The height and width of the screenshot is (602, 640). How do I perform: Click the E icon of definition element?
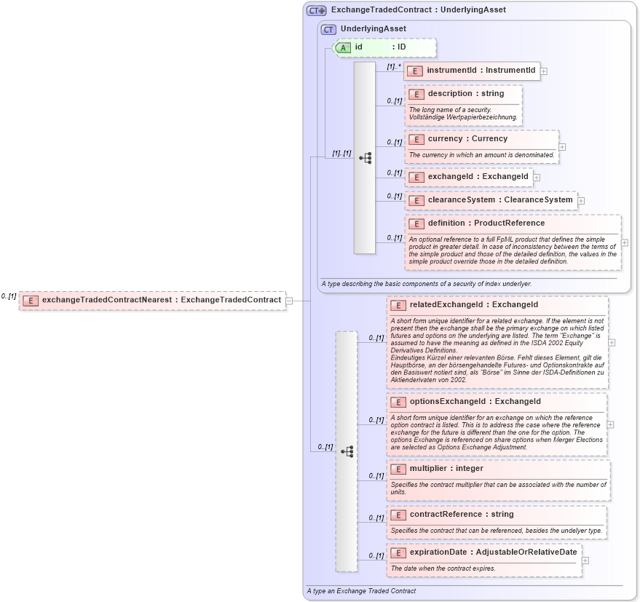(x=416, y=223)
